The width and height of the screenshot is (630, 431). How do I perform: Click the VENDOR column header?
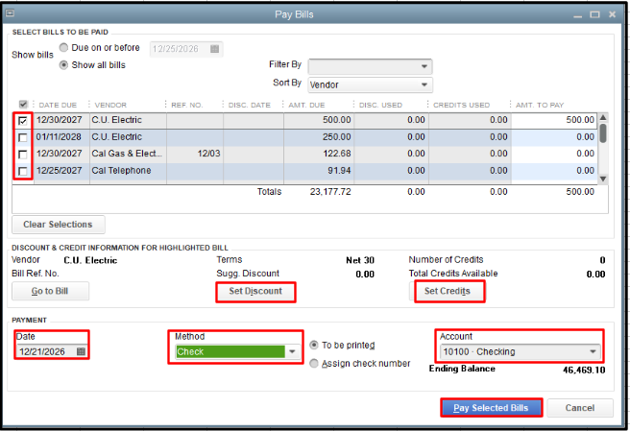point(110,106)
